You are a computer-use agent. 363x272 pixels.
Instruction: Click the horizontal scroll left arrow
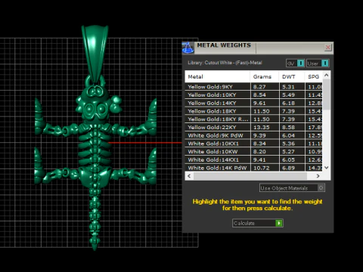click(x=189, y=176)
